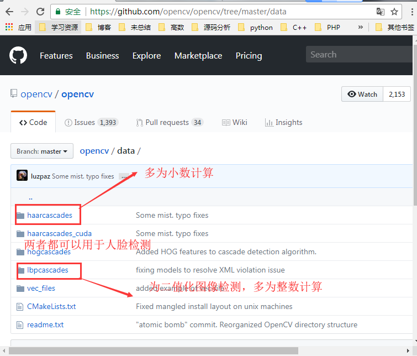Click the green secure lock icon
Screen dimensions: 417x356
[57, 12]
